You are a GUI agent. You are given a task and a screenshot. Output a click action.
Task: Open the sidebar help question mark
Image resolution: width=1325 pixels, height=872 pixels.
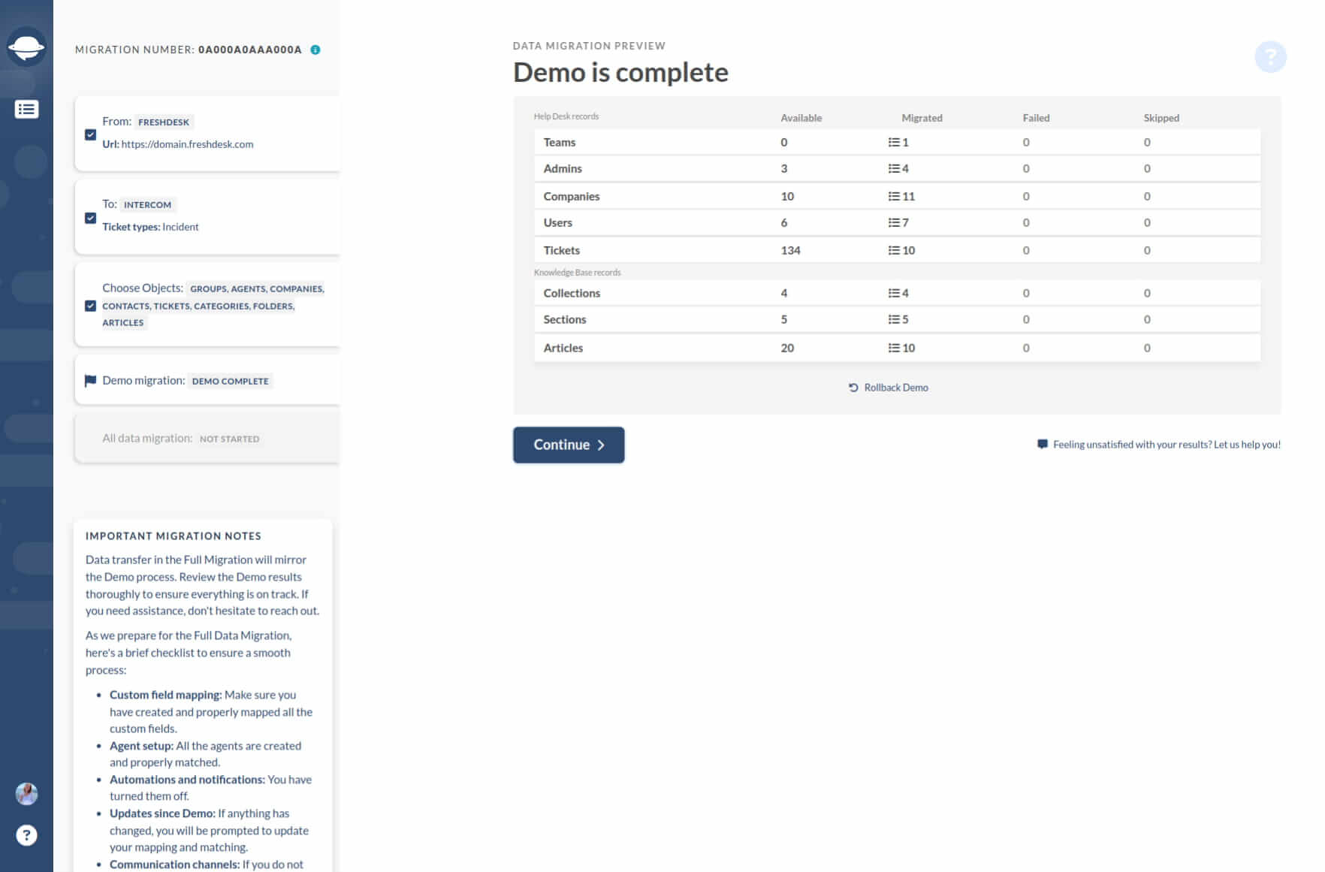point(26,835)
